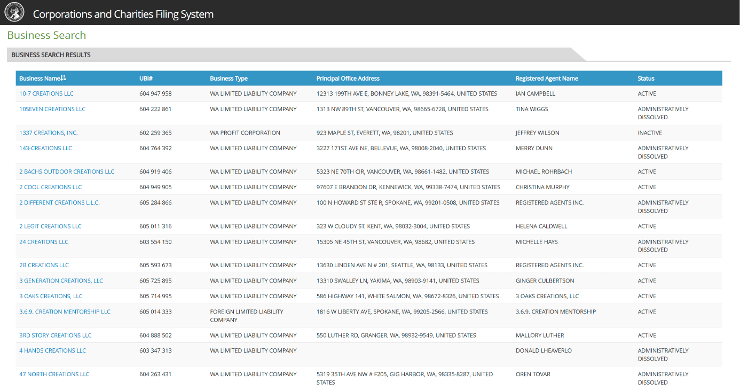The height and width of the screenshot is (390, 740).
Task: Click registered agent CHRISTINA MURPHY
Action: pyautogui.click(x=542, y=187)
